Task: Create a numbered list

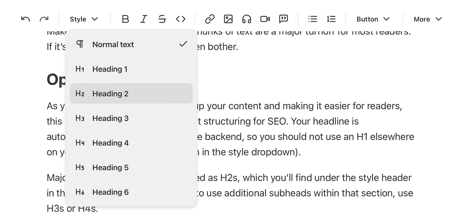Action: (x=331, y=19)
